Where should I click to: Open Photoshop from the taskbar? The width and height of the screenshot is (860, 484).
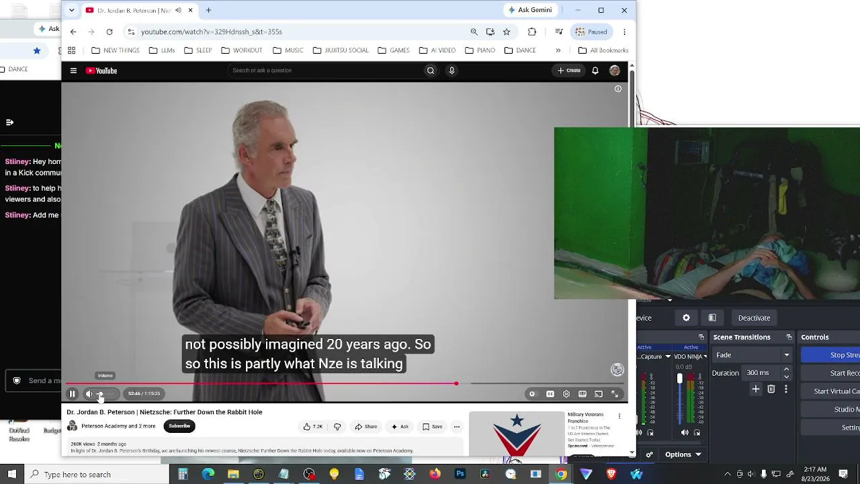point(460,475)
